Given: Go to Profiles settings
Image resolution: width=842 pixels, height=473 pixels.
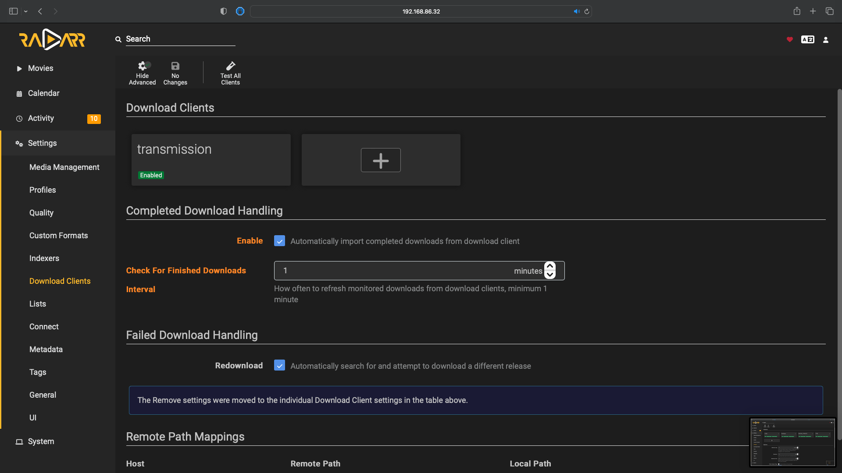Looking at the screenshot, I should 43,190.
